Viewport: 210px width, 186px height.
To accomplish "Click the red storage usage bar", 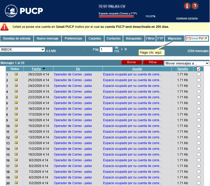I will [x=116, y=16].
